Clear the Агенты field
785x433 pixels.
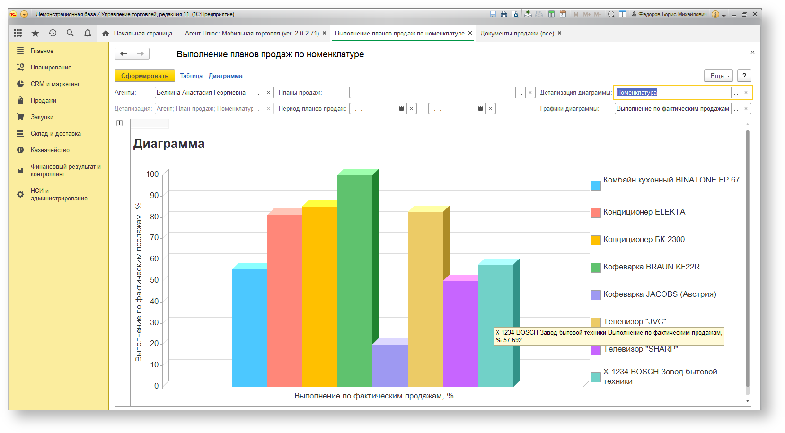[268, 93]
